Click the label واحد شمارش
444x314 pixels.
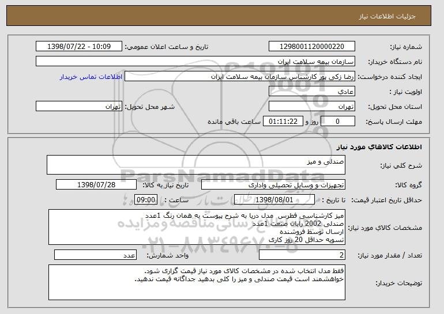click(167, 255)
